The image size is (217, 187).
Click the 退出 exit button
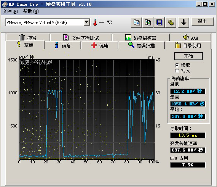[203, 21]
